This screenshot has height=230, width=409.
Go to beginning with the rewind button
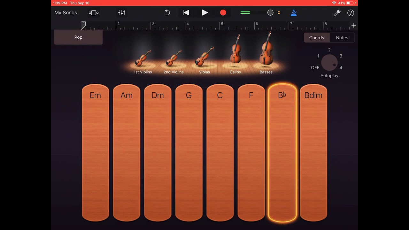click(186, 13)
